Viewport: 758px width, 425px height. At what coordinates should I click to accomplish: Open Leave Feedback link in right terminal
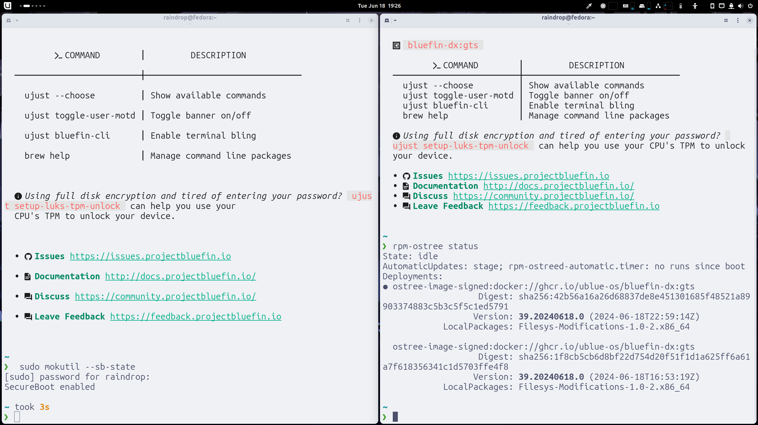(x=574, y=206)
